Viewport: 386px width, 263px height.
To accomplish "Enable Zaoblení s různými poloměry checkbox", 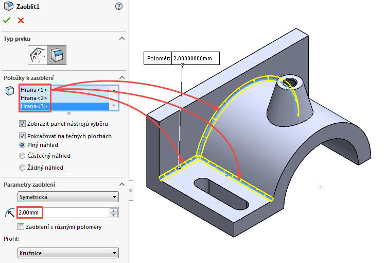I will tap(21, 227).
